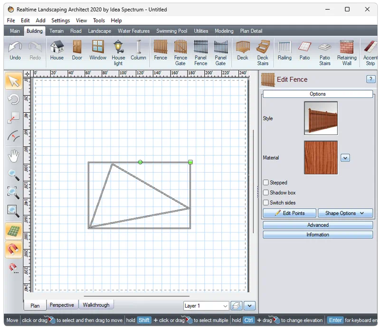Toggle the magnet snap button
The height and width of the screenshot is (329, 380).
pos(14,249)
